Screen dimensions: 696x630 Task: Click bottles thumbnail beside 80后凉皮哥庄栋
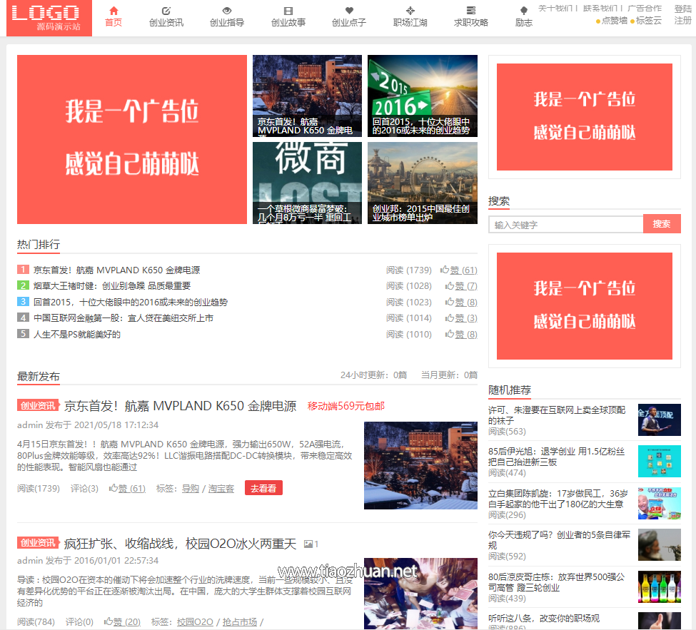(x=660, y=587)
